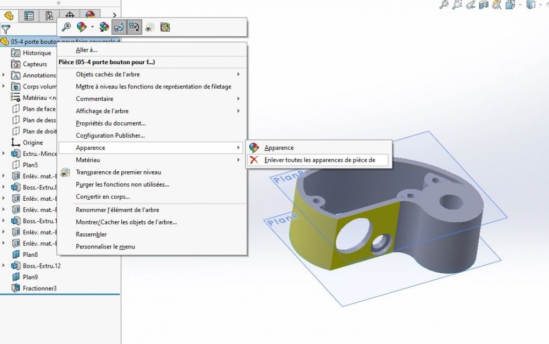Click the Previous View icon
This screenshot has height=344, width=549.
coord(470,4)
